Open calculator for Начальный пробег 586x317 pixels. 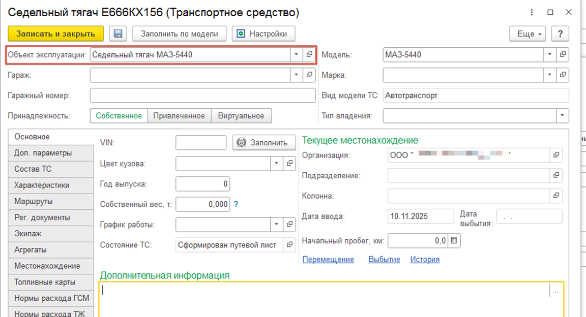pyautogui.click(x=454, y=241)
